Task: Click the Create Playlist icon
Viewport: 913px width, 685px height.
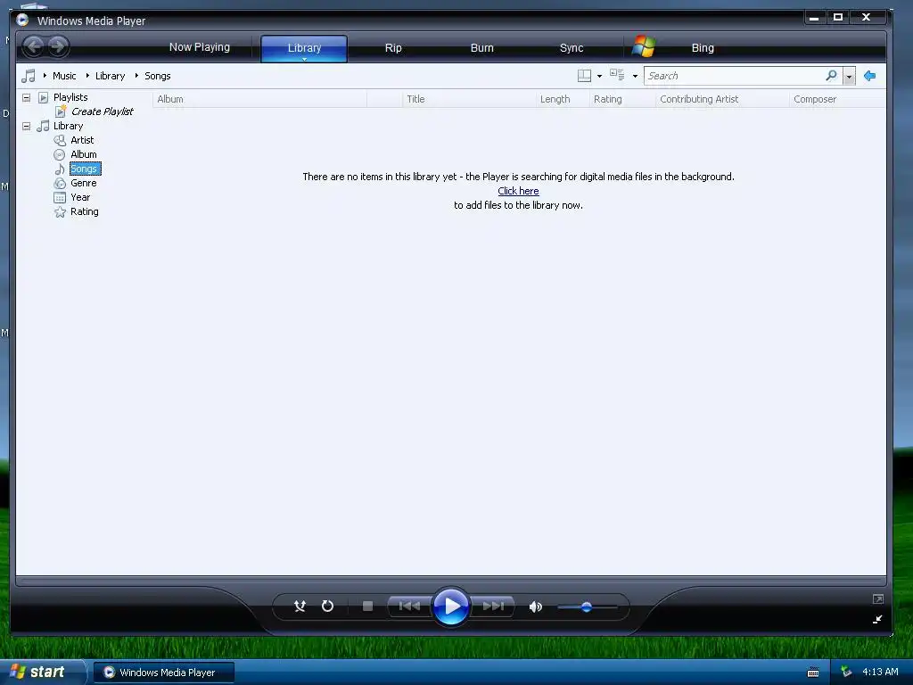Action: click(x=61, y=111)
